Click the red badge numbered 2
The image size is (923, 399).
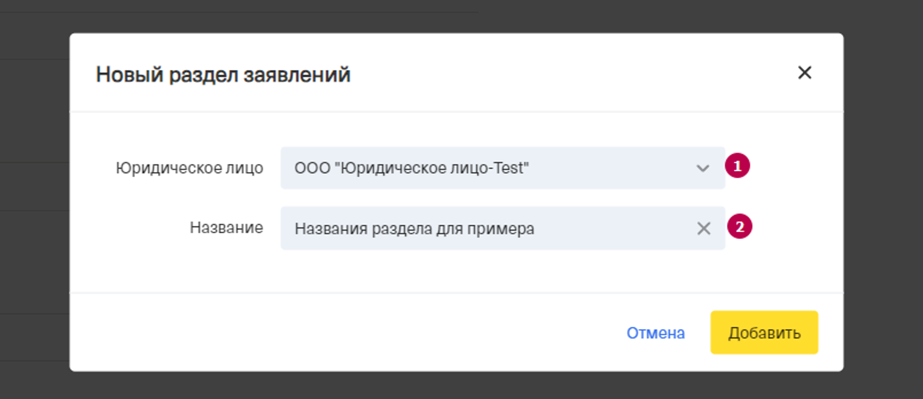740,226
